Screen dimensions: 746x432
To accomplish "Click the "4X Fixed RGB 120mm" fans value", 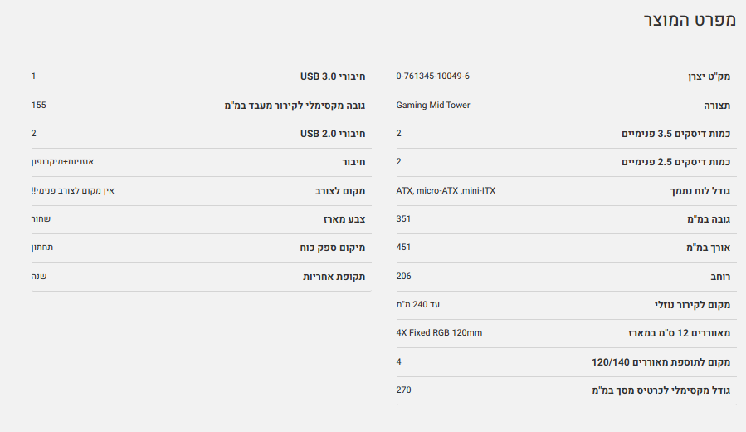I will coord(439,333).
